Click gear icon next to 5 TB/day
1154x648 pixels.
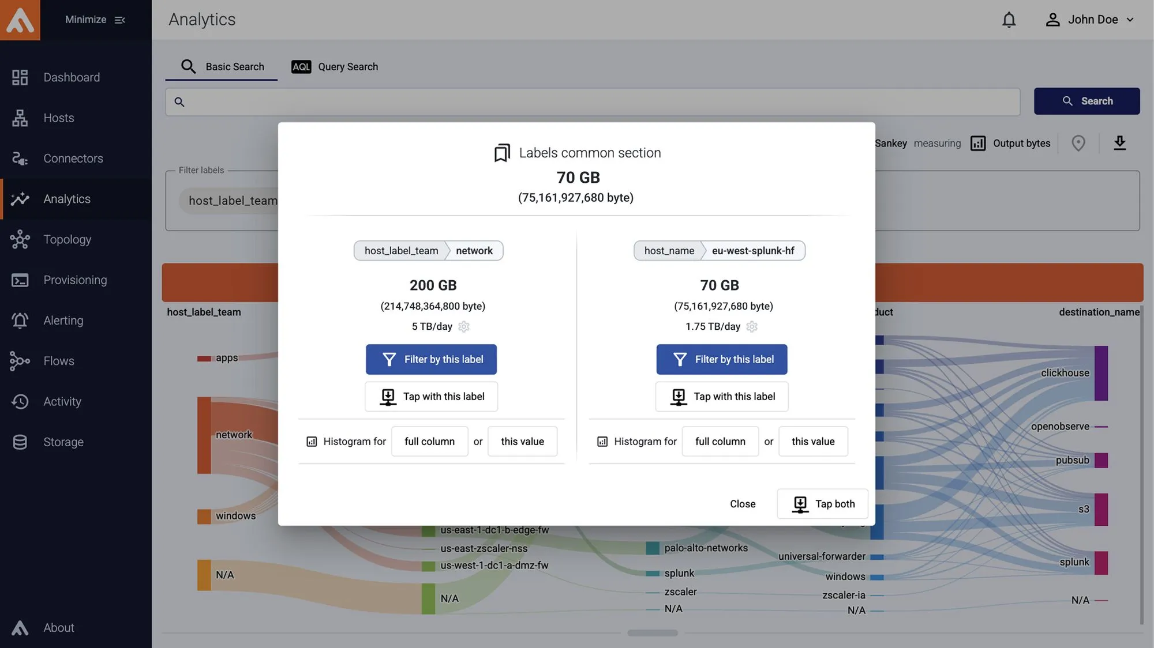point(464,327)
